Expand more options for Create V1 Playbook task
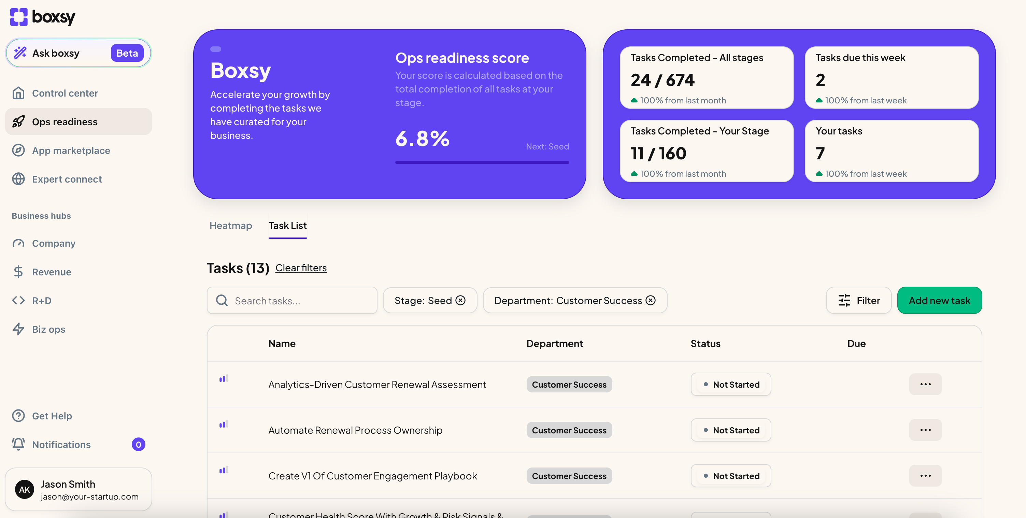This screenshot has width=1026, height=518. pos(925,476)
